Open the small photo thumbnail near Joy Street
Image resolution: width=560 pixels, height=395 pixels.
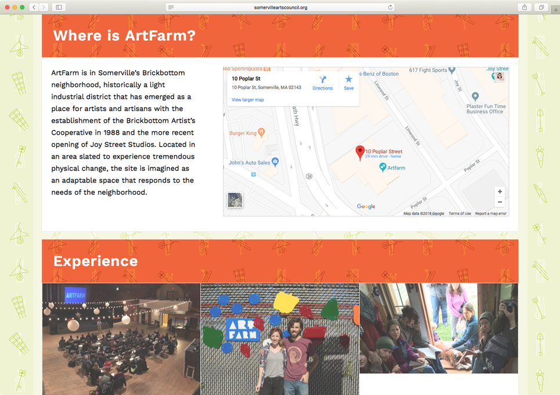[498, 76]
